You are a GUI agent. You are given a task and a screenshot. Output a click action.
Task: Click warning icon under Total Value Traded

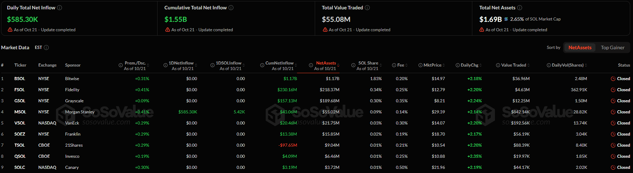[325, 30]
